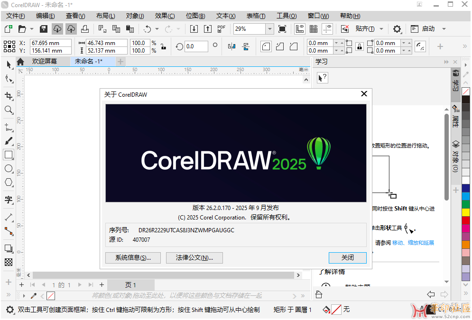Click the 系统信息 button

[x=133, y=257]
